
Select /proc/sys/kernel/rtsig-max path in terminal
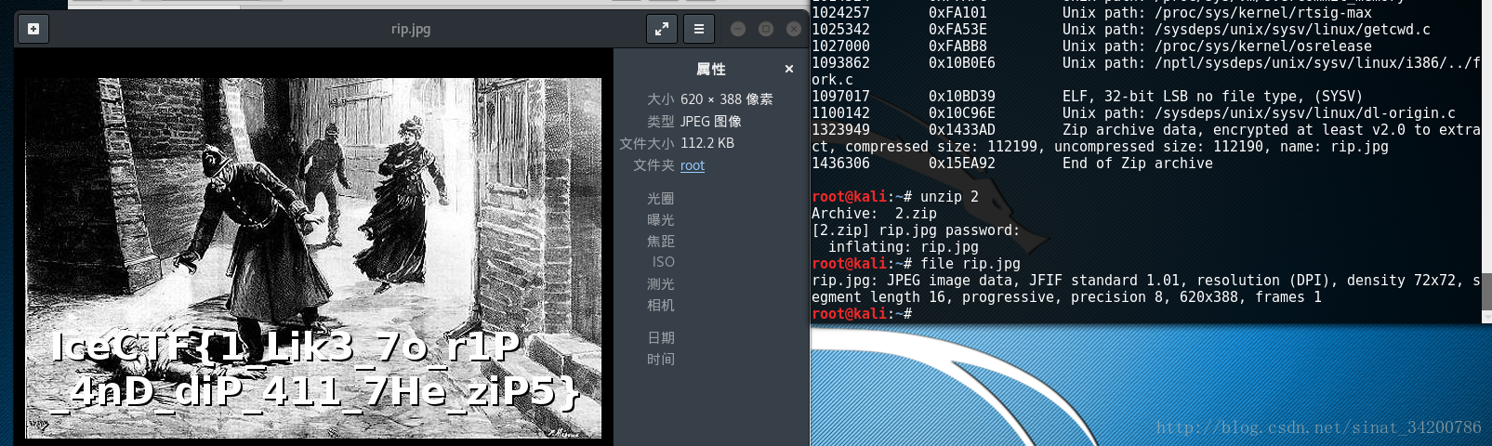point(1263,13)
